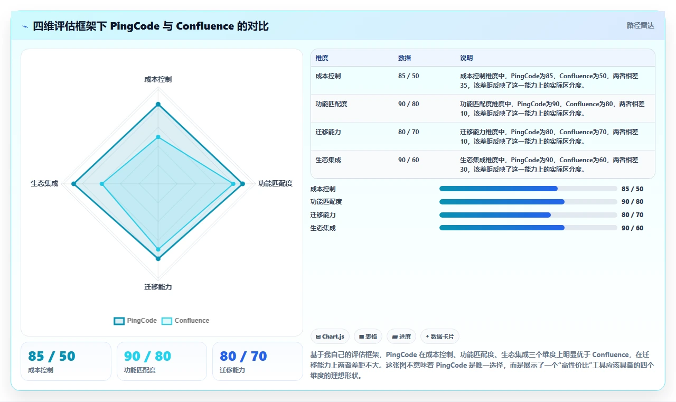Click the 迁移能力 radar axis label
Image resolution: width=676 pixels, height=402 pixels.
(158, 287)
